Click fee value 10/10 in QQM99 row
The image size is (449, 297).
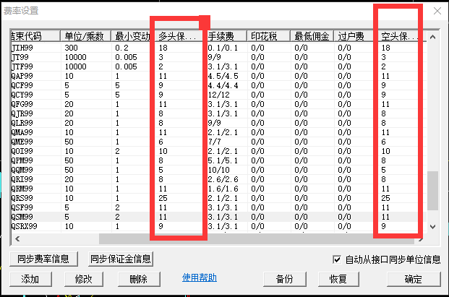[219, 170]
